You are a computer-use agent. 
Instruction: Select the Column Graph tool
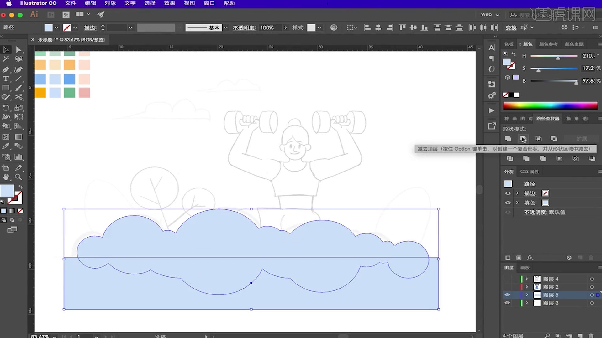point(18,157)
